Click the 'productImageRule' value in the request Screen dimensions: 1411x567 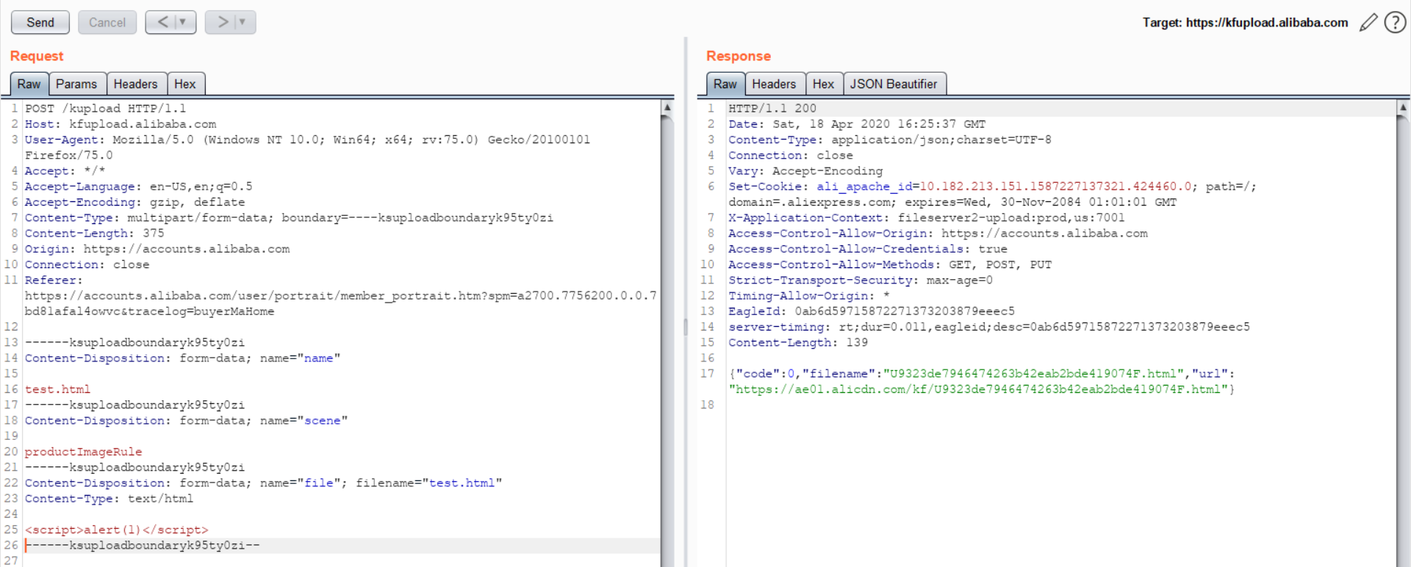tap(83, 452)
